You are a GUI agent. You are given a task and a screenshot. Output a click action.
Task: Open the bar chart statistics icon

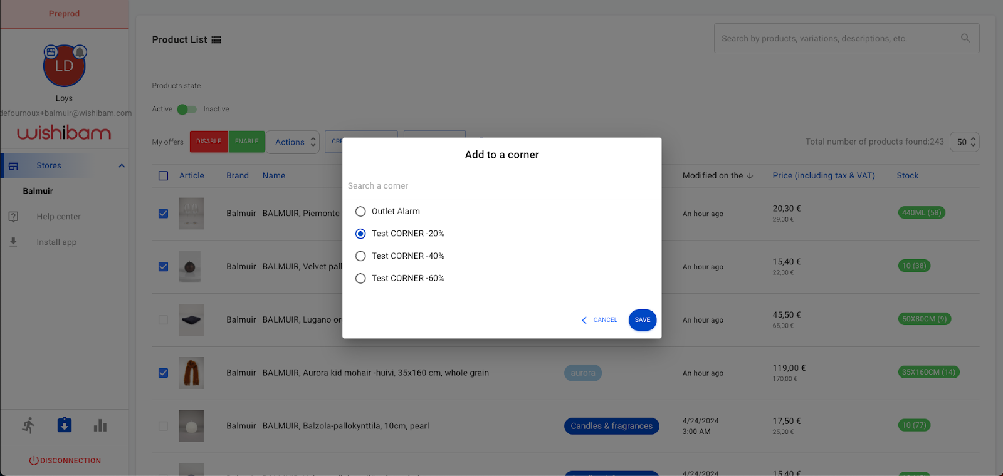coord(100,426)
